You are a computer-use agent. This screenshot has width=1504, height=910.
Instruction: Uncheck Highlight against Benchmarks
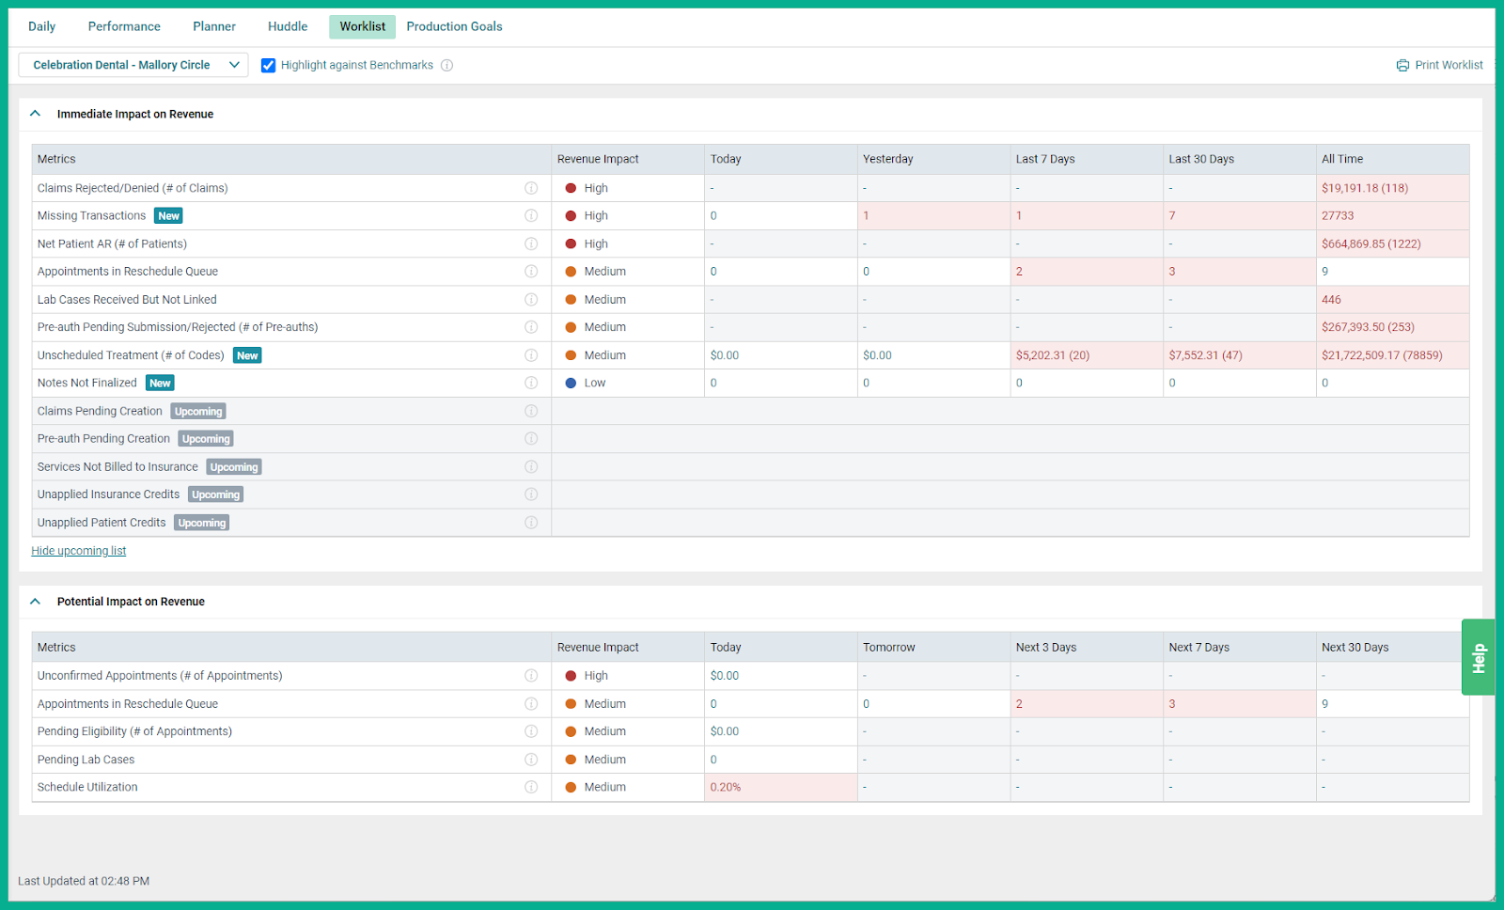[x=269, y=65]
